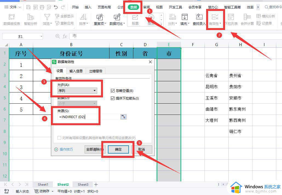
Task: Click the Print icon in quick access toolbar
Action: tap(42, 7)
